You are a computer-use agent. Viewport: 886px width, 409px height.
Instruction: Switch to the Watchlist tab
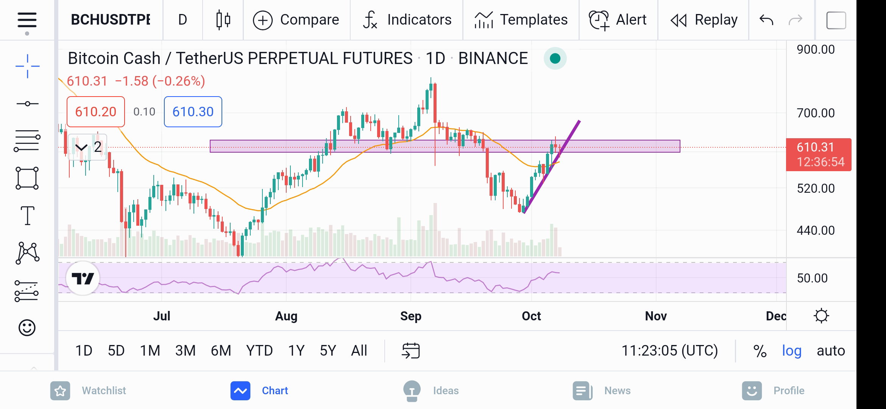pyautogui.click(x=88, y=390)
